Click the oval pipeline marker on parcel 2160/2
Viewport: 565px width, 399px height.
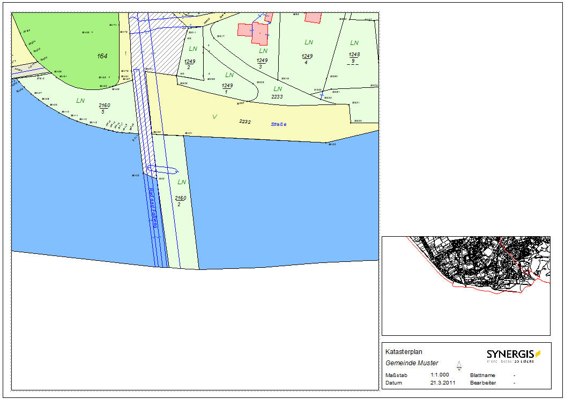pos(162,170)
